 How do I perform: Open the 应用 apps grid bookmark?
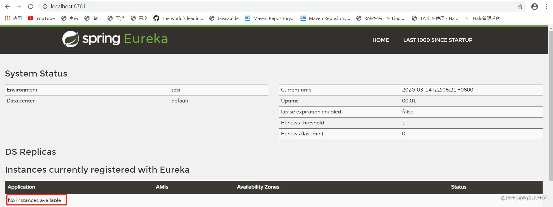tap(14, 18)
